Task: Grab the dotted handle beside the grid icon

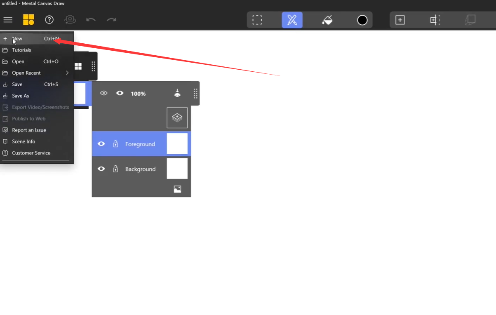Action: (94, 66)
